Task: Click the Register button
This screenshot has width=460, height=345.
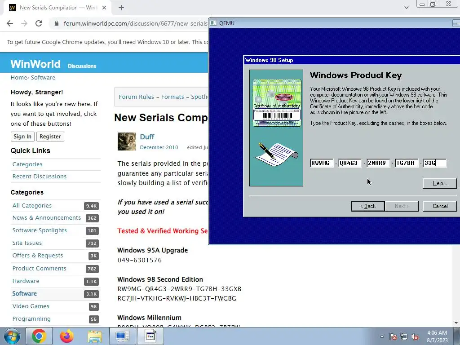Action: pos(50,137)
